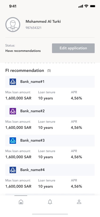Image resolution: width=100 pixels, height=217 pixels.
Task: Tap the Bank_name#4 logo icon
Action: (x=13, y=170)
